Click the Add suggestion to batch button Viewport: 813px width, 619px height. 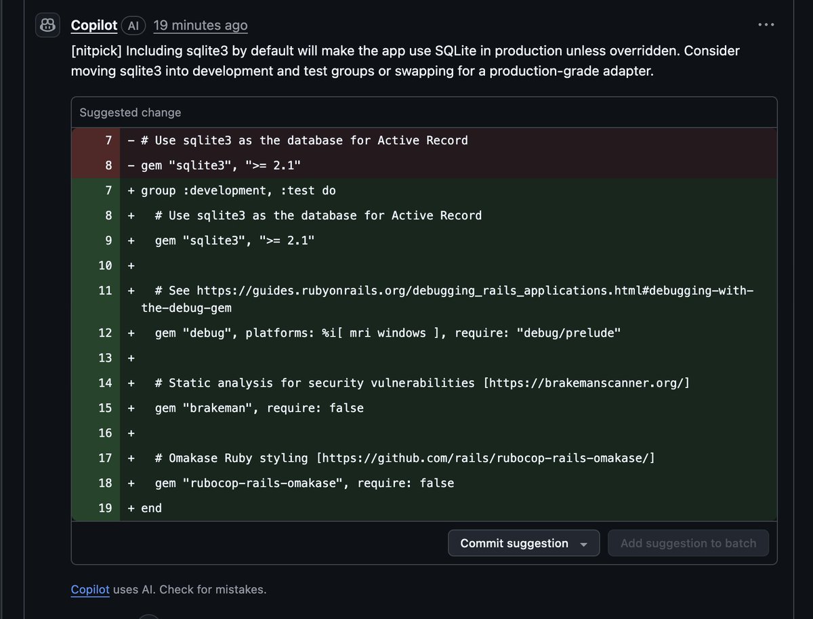point(688,543)
